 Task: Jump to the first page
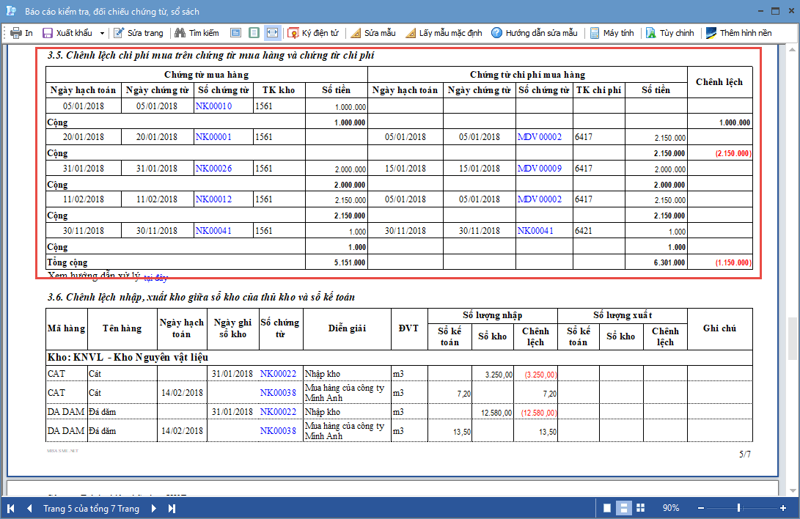point(11,508)
